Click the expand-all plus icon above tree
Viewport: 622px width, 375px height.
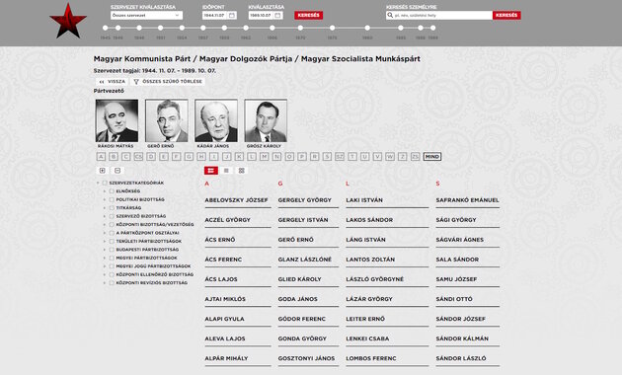103,171
